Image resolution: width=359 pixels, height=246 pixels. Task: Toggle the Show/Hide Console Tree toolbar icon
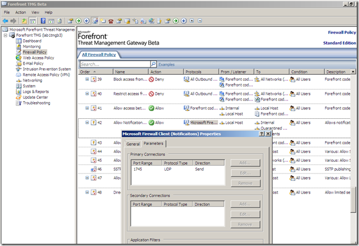[33, 21]
